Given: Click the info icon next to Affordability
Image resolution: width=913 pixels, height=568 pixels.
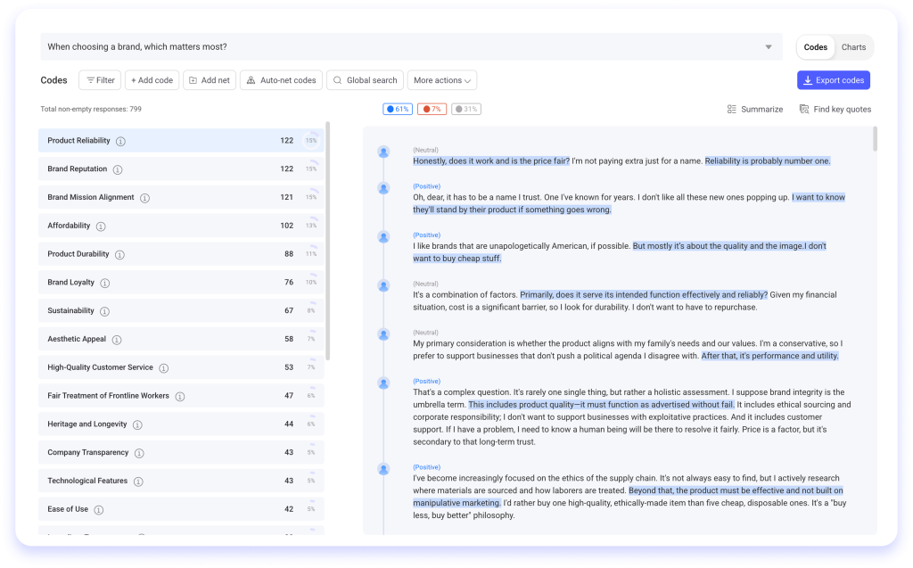Looking at the screenshot, I should (101, 226).
